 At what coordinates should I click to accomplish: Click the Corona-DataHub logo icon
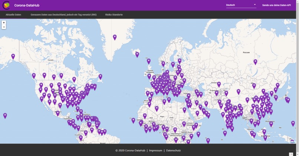point(6,5)
